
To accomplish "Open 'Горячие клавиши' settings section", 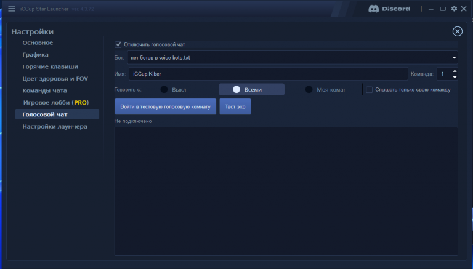I will (50, 66).
